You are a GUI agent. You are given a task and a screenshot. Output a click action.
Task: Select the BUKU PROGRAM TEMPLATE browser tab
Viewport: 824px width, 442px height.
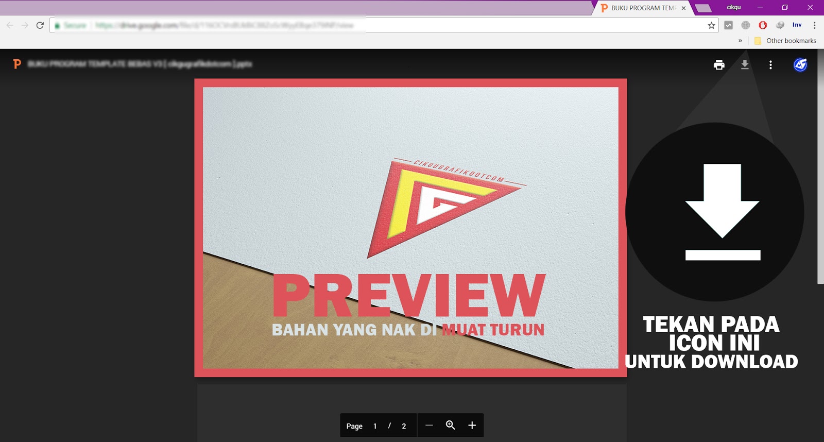641,8
